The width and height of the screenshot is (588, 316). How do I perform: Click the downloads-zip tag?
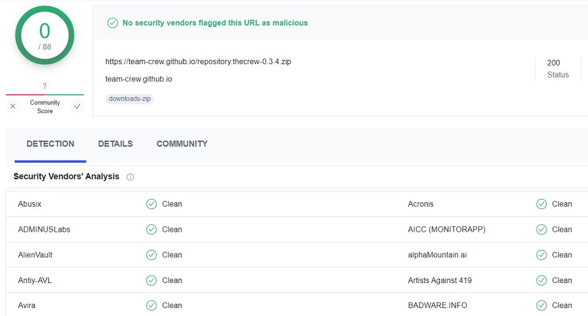130,99
